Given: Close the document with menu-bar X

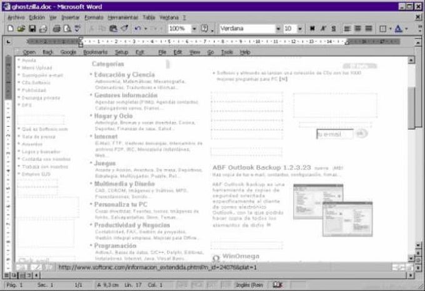Looking at the screenshot, I should click(x=418, y=17).
